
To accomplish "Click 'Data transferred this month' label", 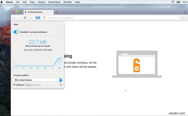I will tap(38, 46).
